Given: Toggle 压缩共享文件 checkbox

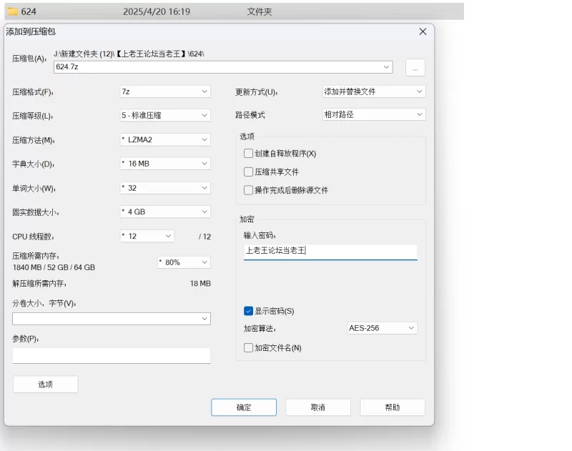Looking at the screenshot, I should click(x=249, y=172).
